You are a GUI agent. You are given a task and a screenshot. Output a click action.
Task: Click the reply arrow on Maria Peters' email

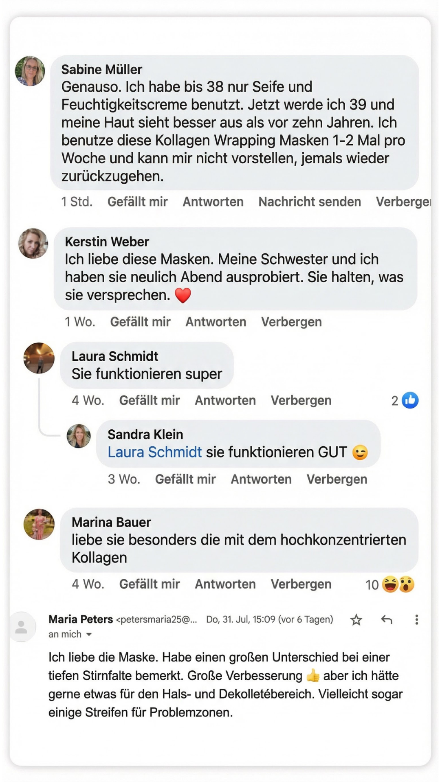click(387, 620)
